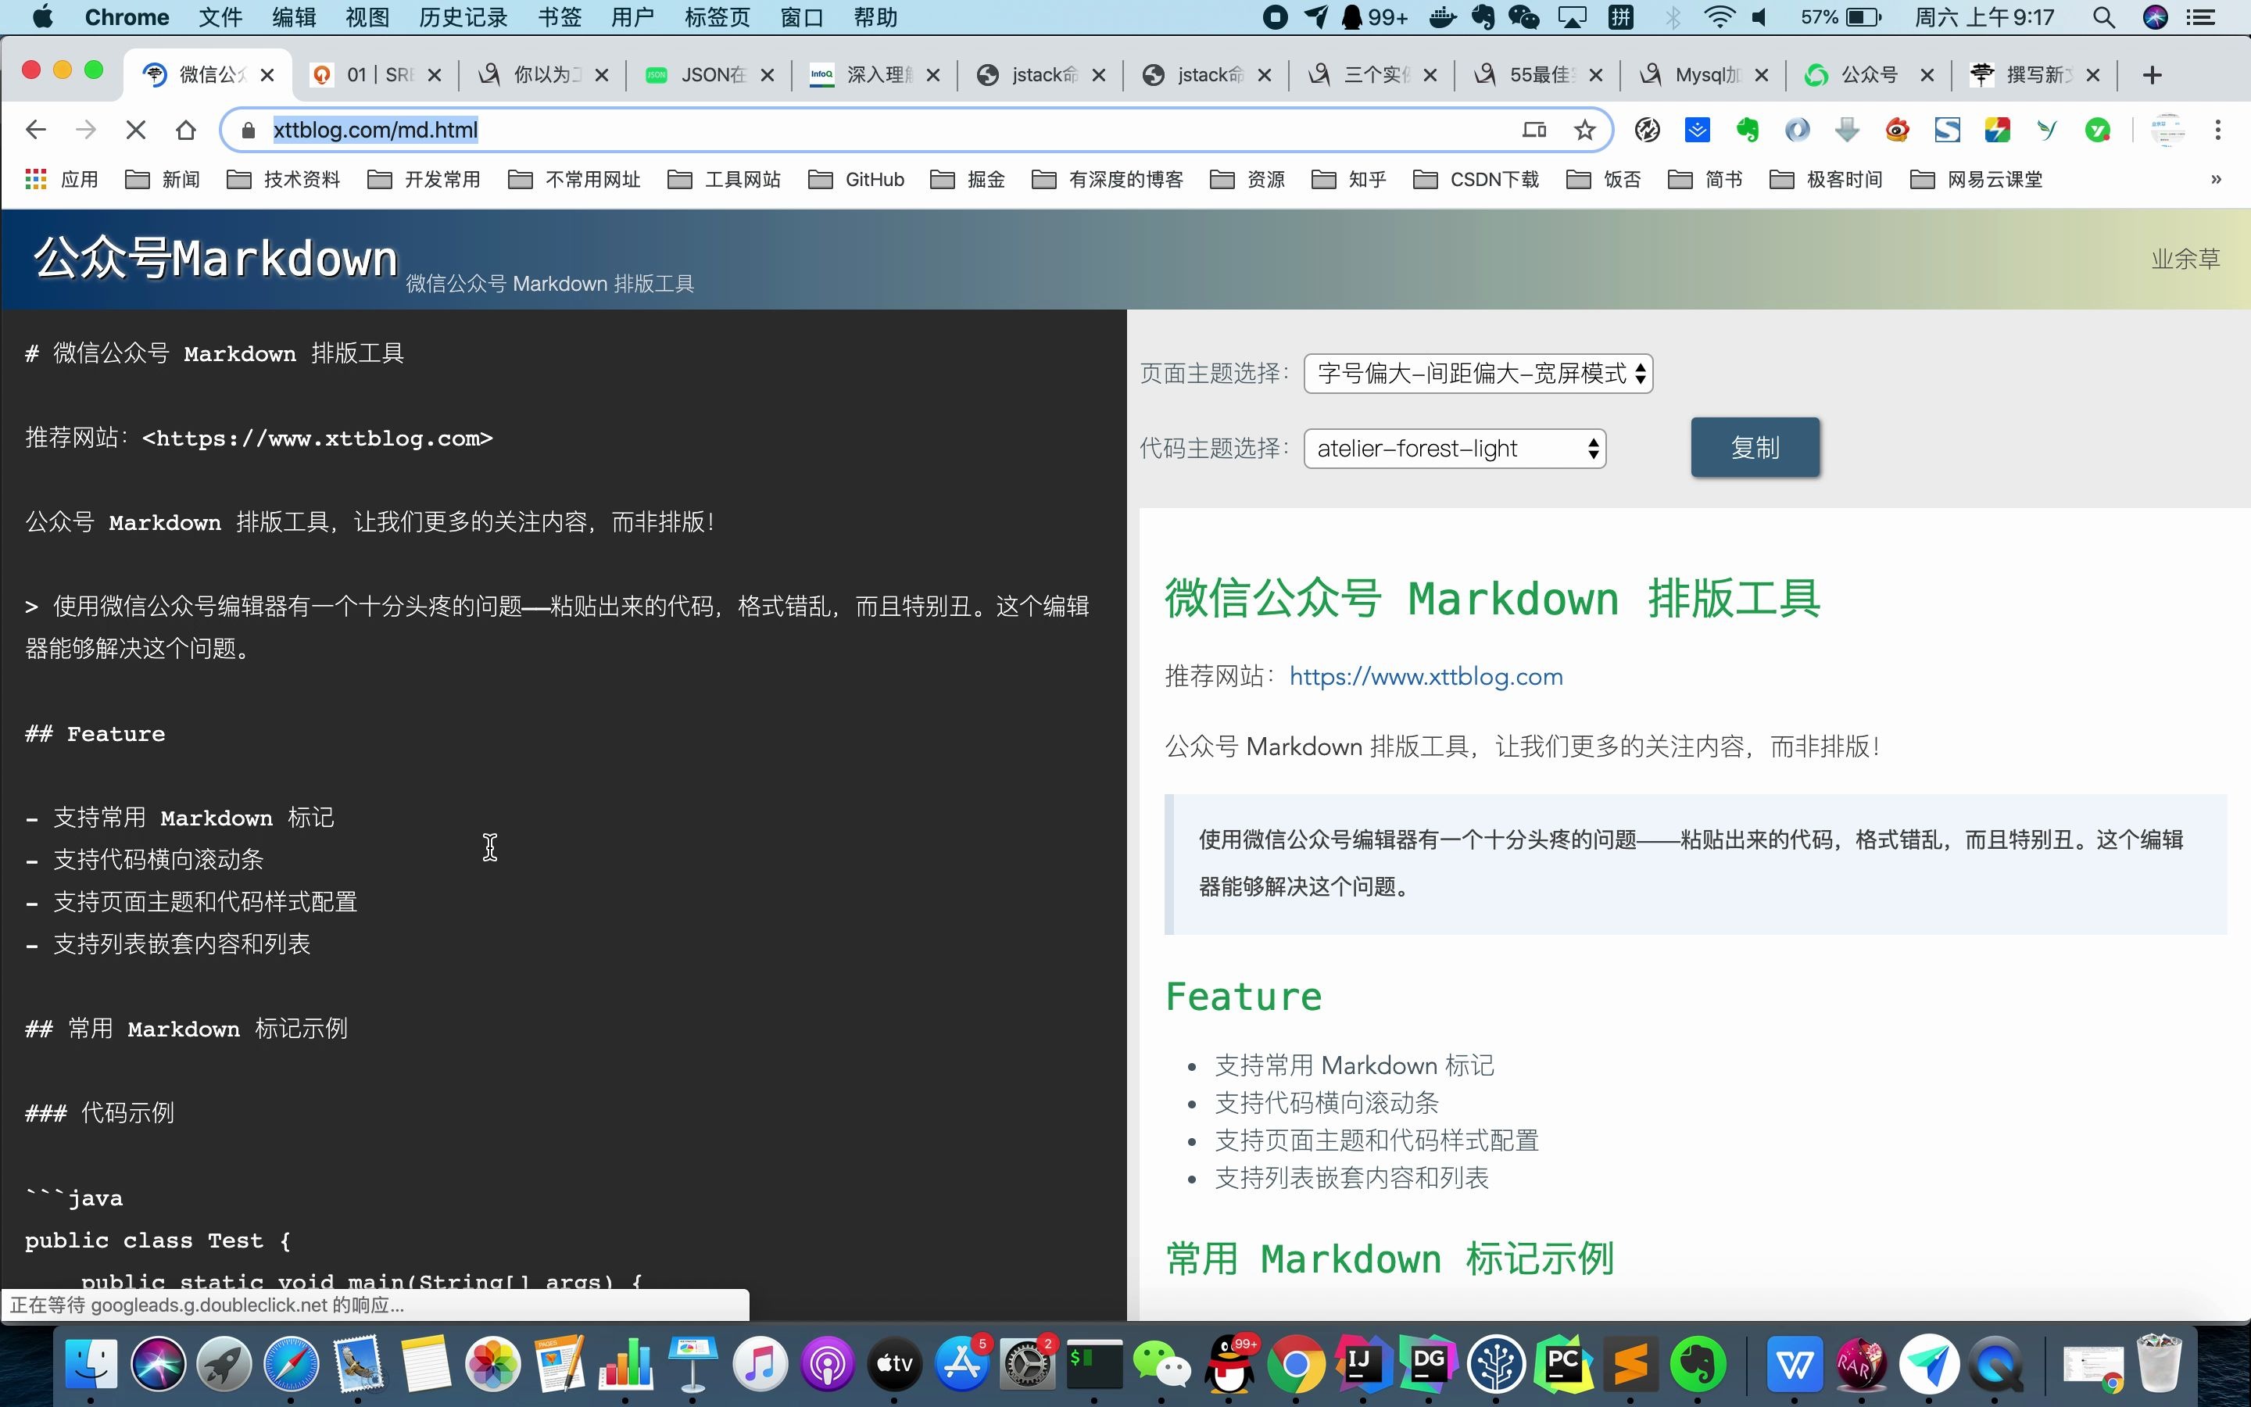2251x1407 pixels.
Task: Bookmark this page with the star icon
Action: (x=1584, y=131)
